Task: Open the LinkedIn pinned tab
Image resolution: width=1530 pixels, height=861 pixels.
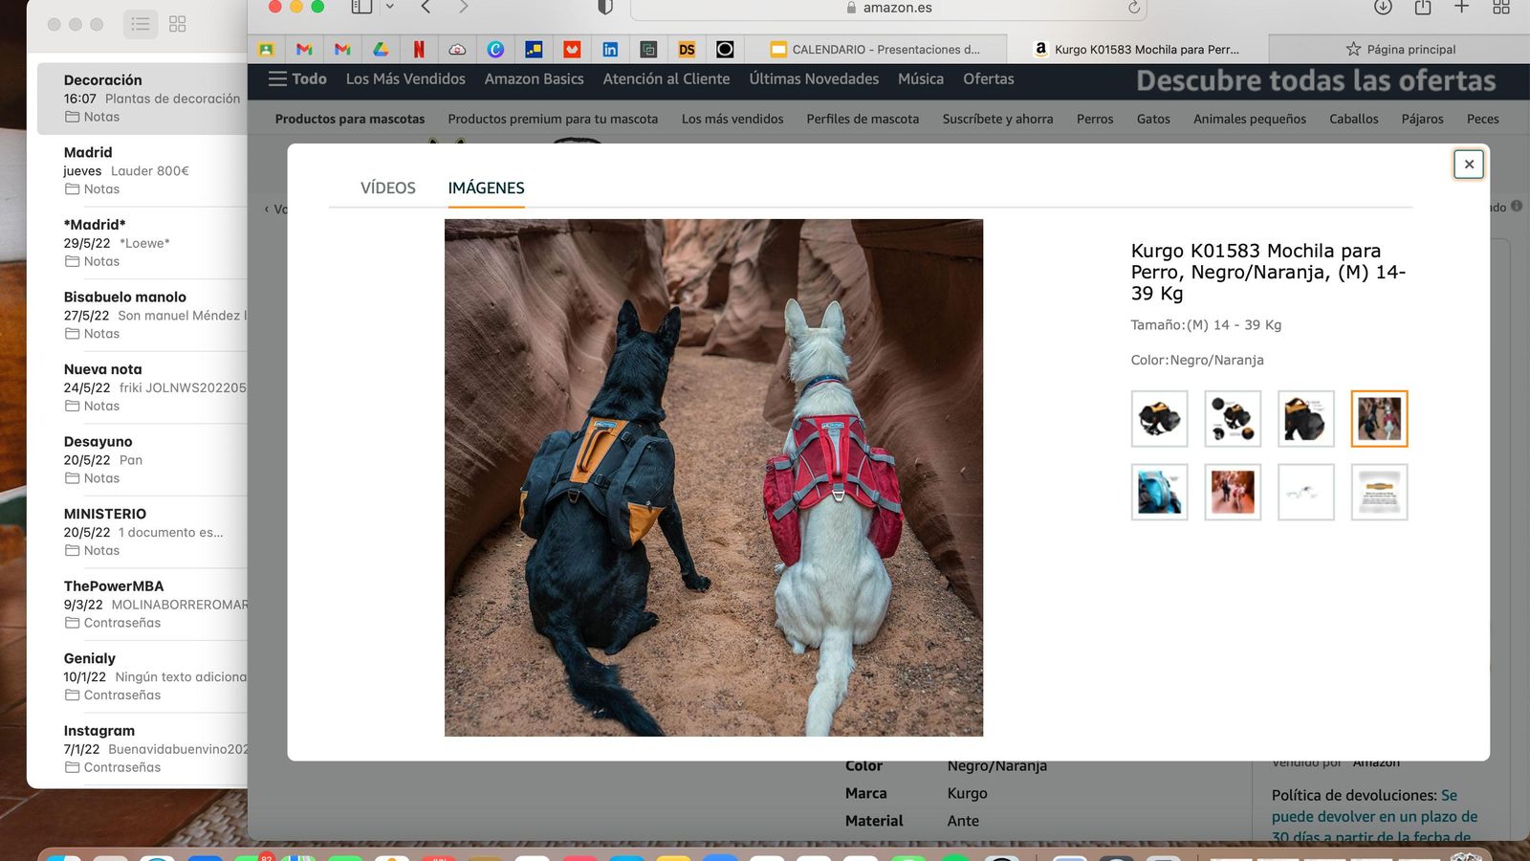Action: click(610, 49)
